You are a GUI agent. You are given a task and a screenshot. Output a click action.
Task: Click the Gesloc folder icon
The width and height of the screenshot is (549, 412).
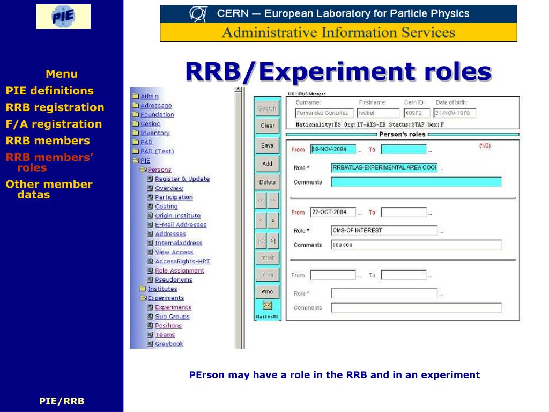point(136,123)
